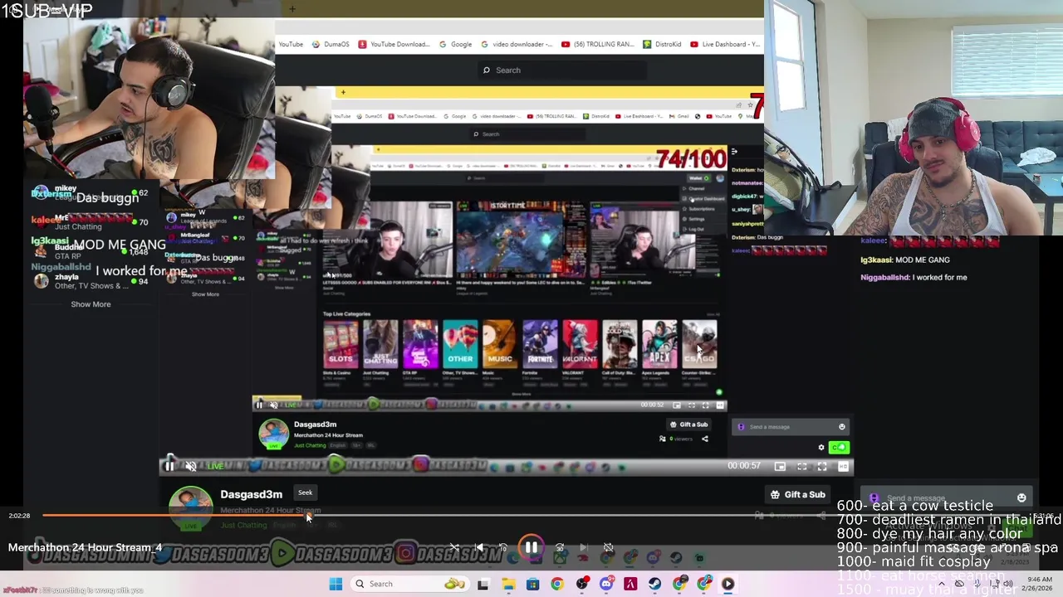Click the Windows taskbar Search box
Image resolution: width=1063 pixels, height=597 pixels.
(409, 584)
